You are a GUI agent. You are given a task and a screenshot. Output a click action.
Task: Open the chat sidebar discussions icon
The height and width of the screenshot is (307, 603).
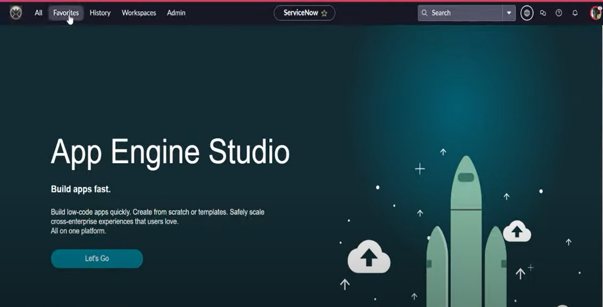pyautogui.click(x=543, y=13)
